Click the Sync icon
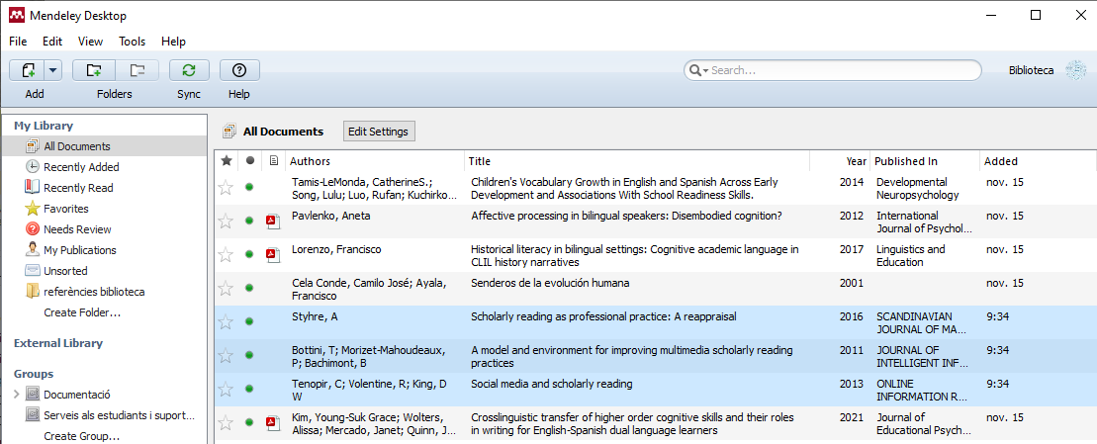 188,70
